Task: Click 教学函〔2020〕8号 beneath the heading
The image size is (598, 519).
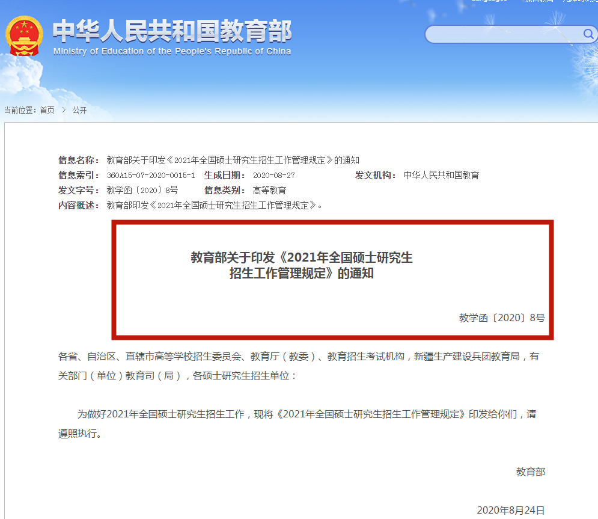Action: tap(502, 318)
